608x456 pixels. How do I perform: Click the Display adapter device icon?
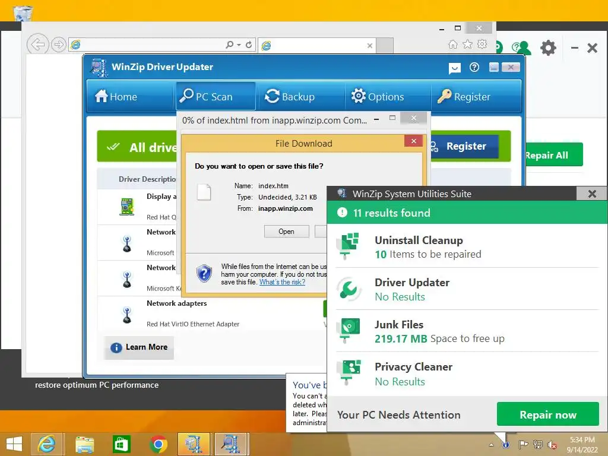[127, 207]
